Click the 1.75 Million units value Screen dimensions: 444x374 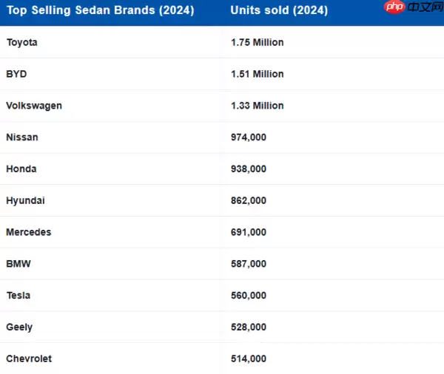click(x=258, y=42)
